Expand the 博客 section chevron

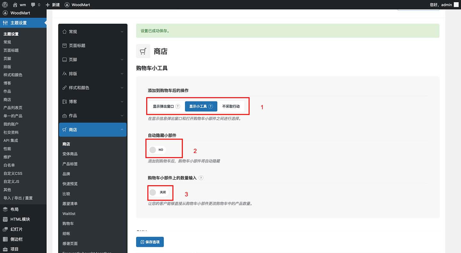(x=122, y=101)
